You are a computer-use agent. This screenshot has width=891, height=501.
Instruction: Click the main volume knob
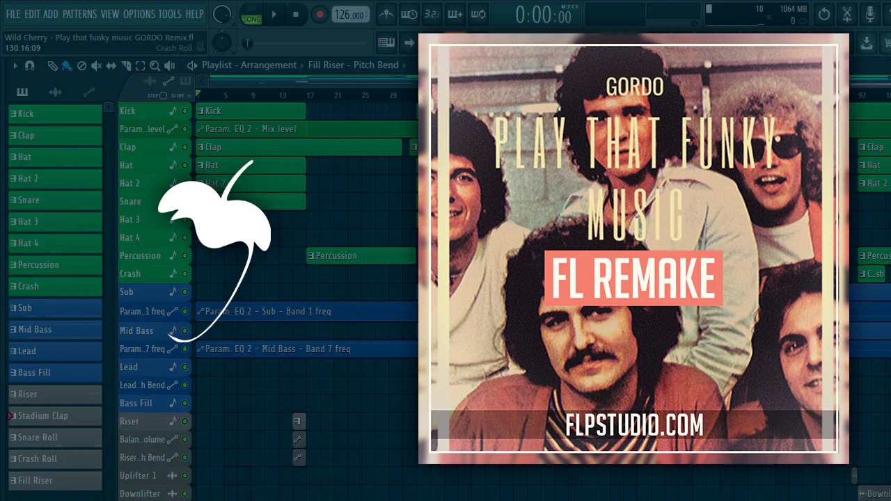pos(222,14)
